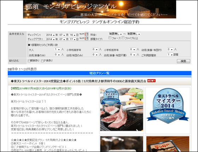Open the テンゲル product package photo
Screen dimensions: 198x152
pos(168,144)
